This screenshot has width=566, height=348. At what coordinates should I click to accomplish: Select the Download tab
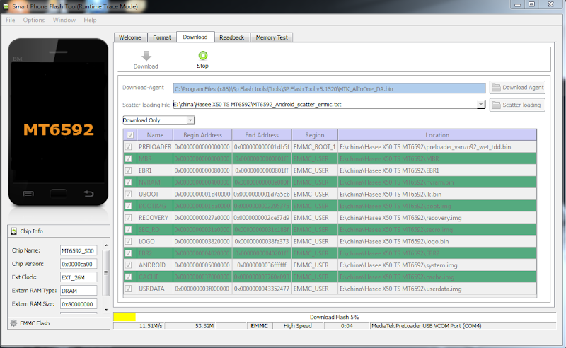pyautogui.click(x=195, y=37)
